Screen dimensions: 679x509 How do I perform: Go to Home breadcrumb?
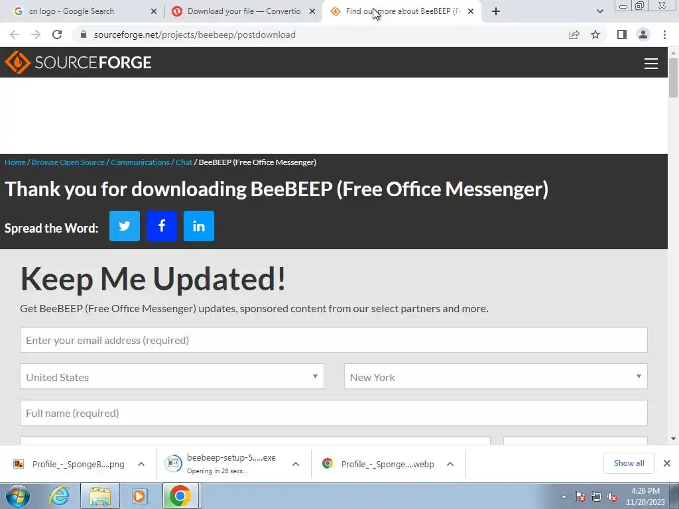(x=15, y=162)
